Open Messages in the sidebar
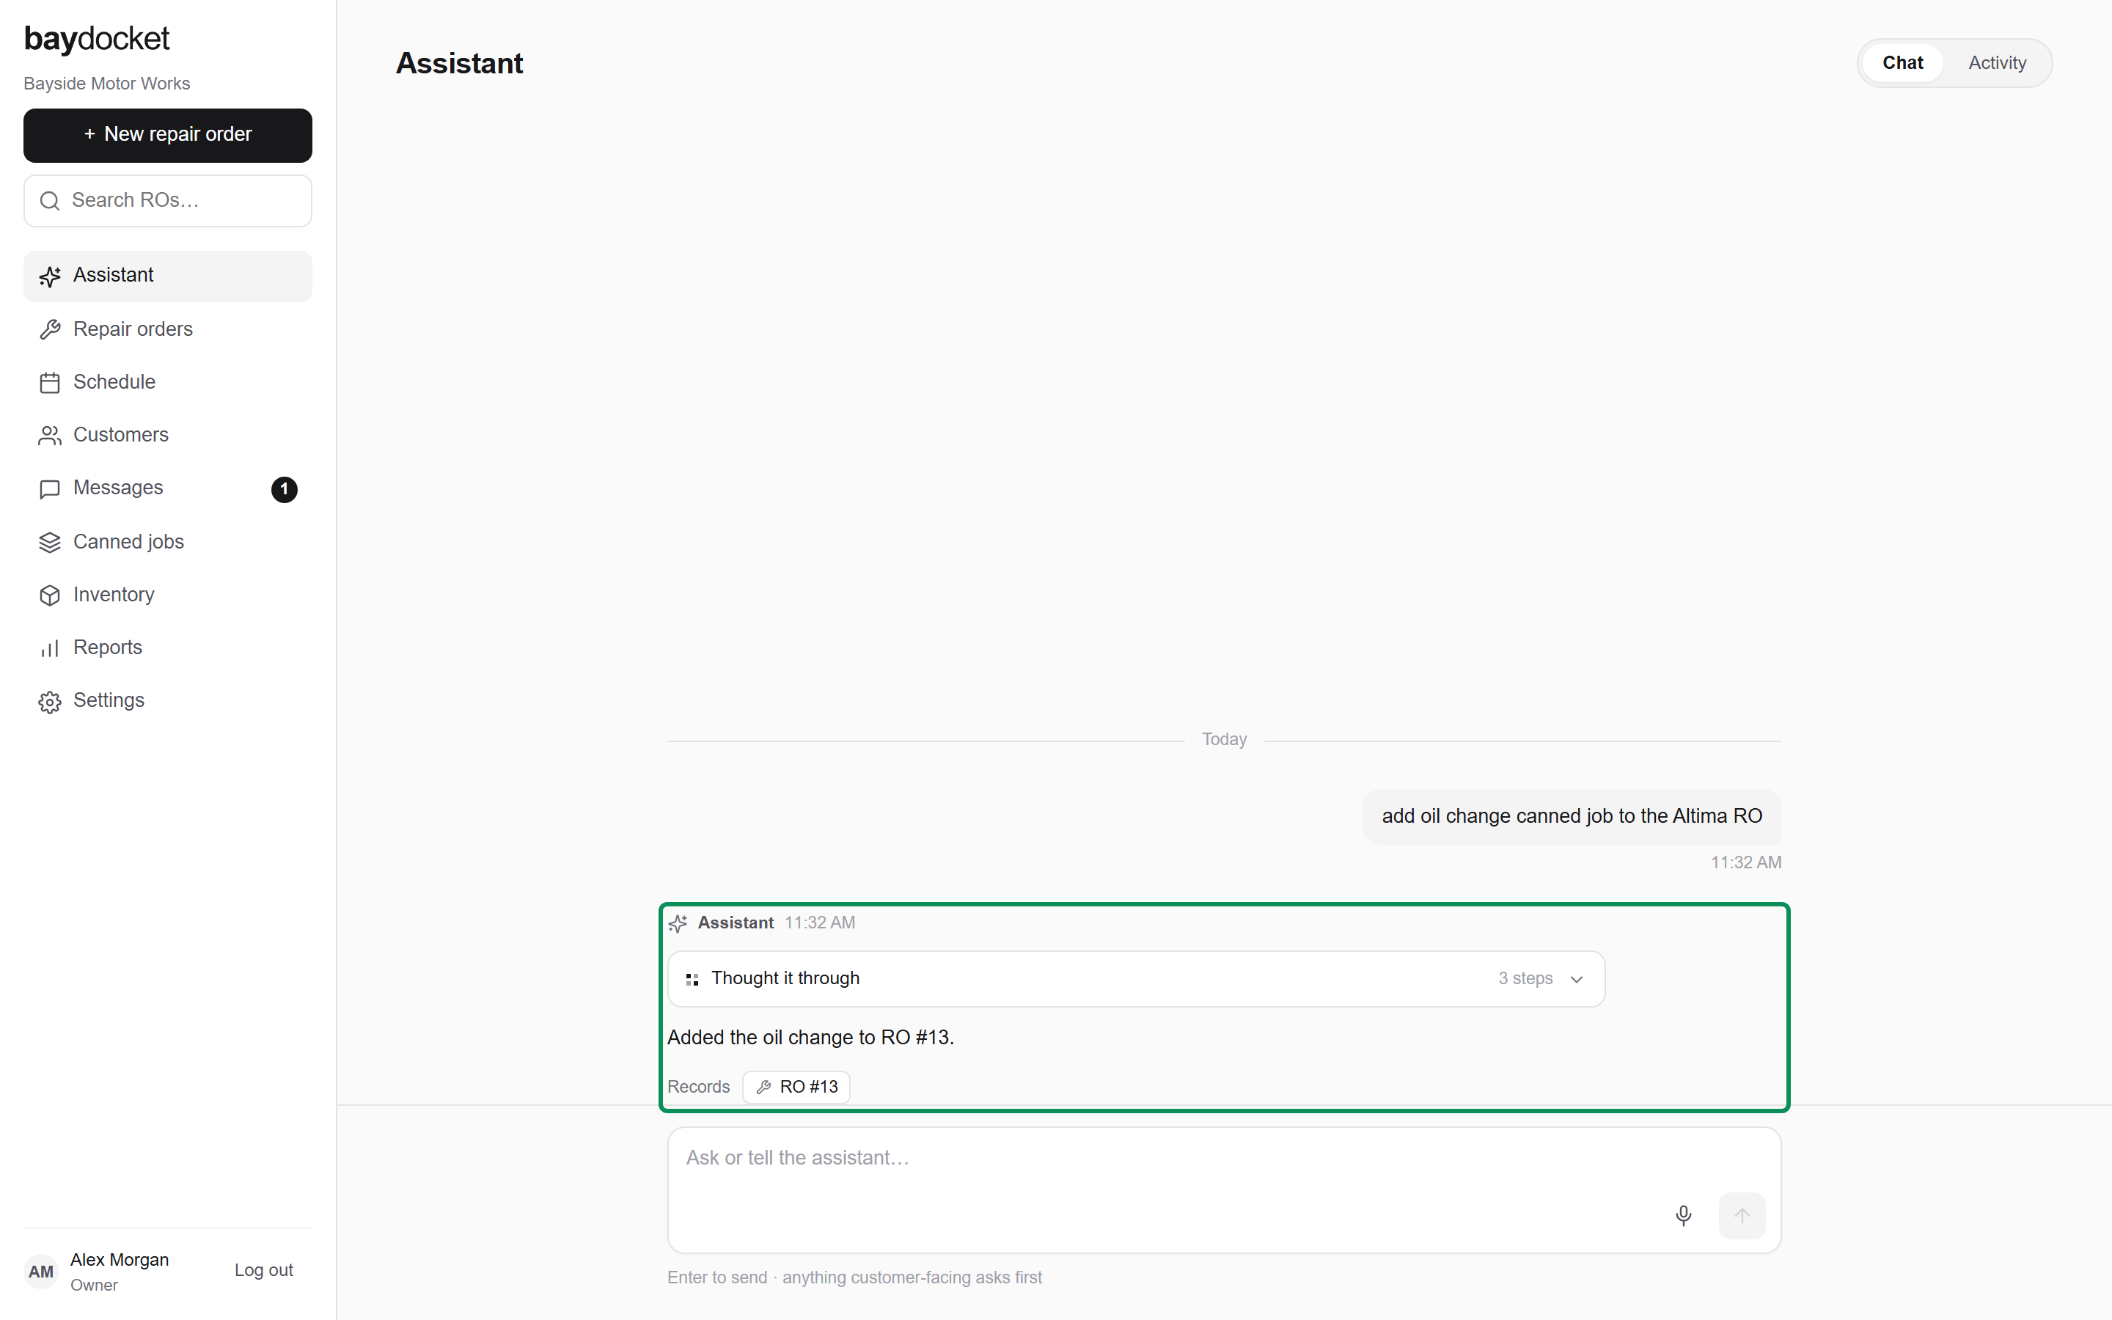The width and height of the screenshot is (2112, 1320). [x=167, y=489]
